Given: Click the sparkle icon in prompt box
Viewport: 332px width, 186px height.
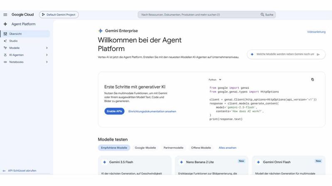Looking at the screenshot, I should [252, 54].
